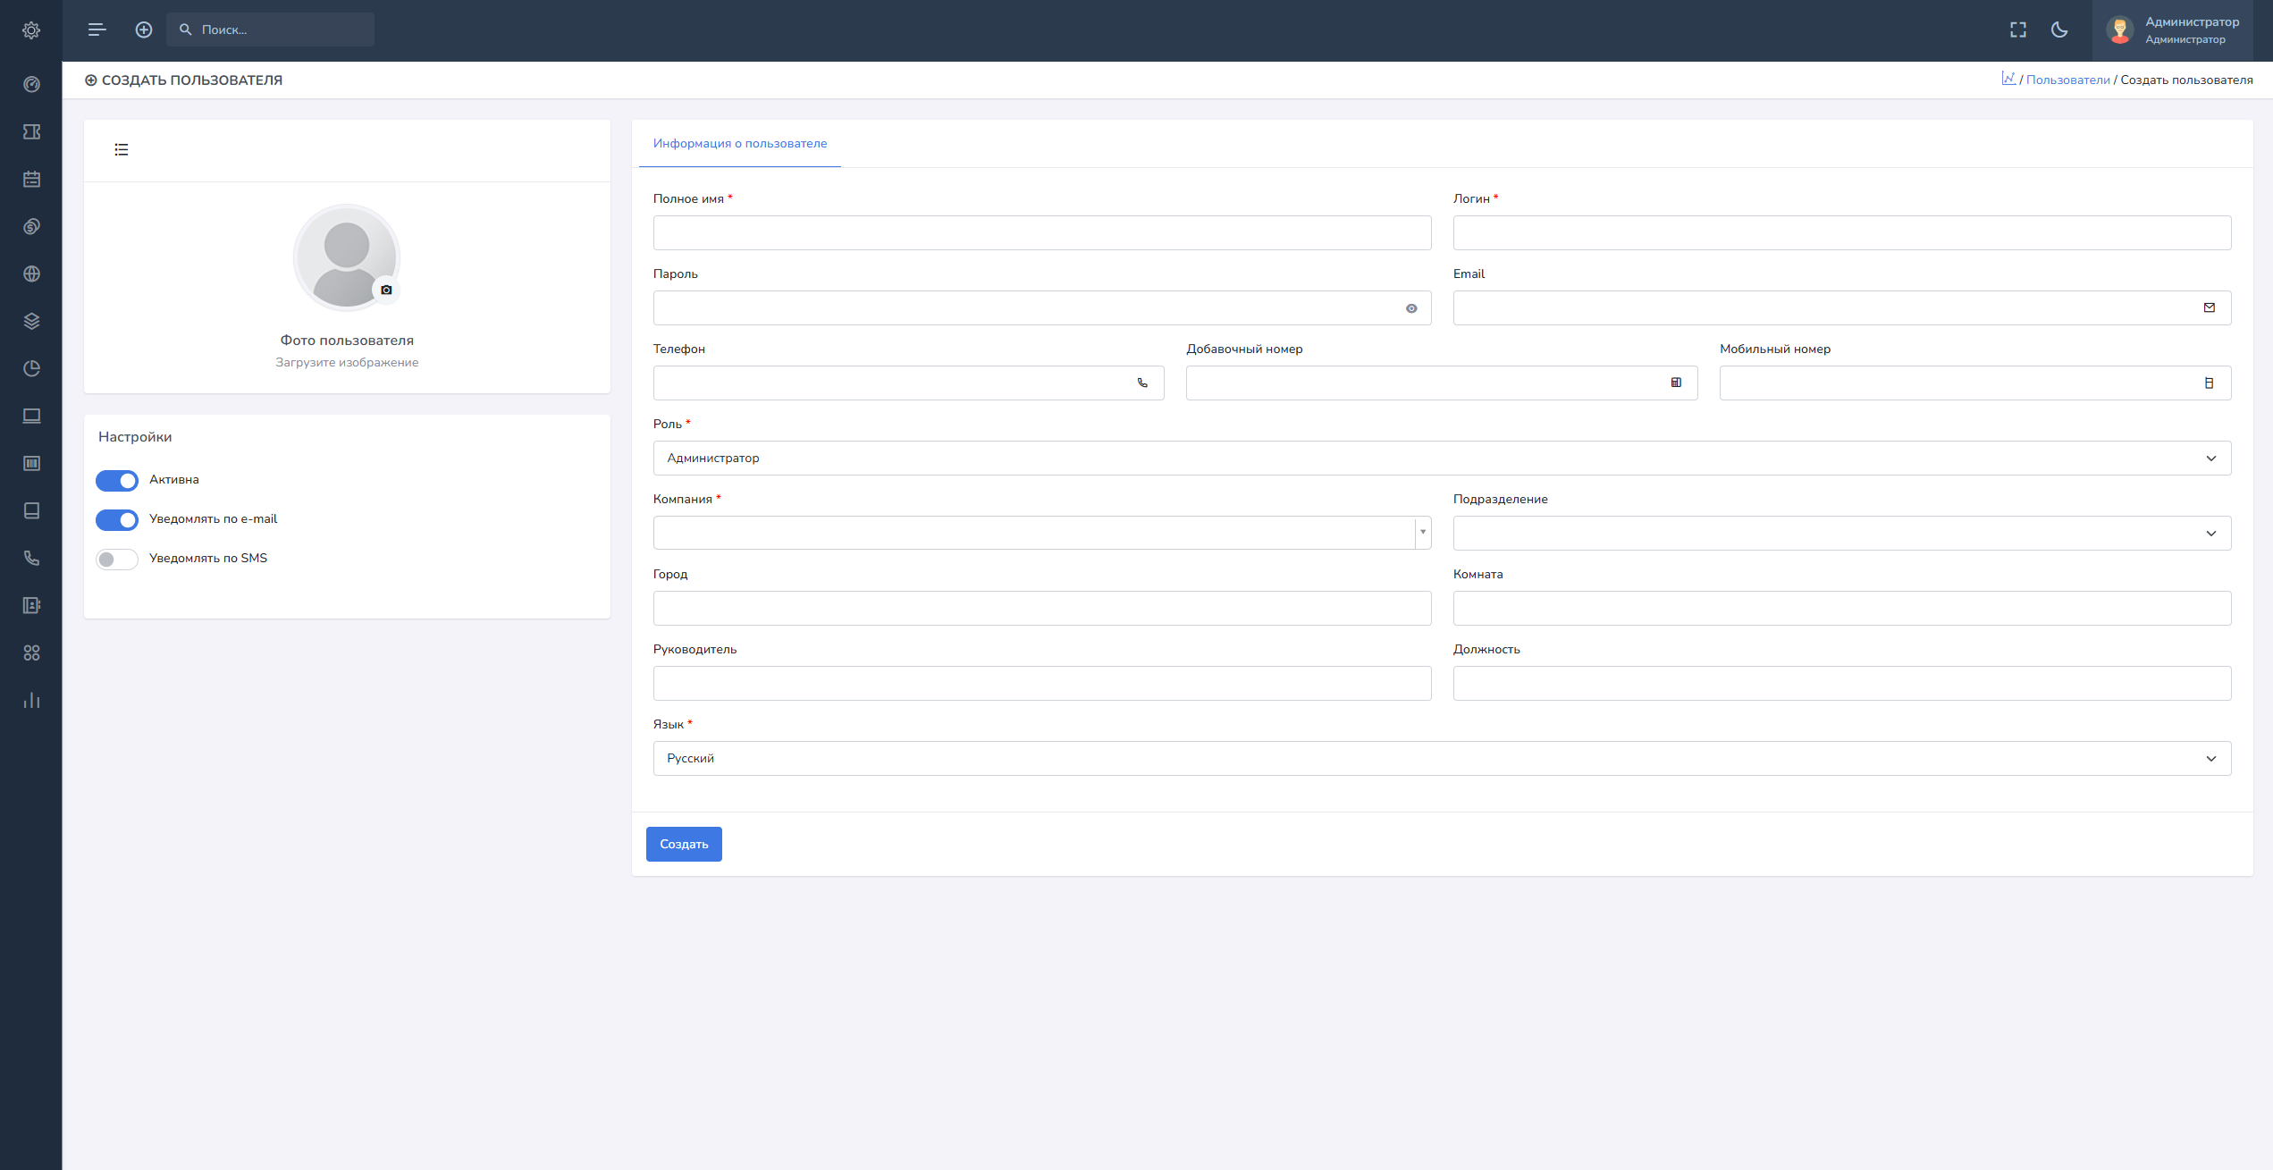Show password using eye icon
This screenshot has height=1170, width=2273.
tap(1411, 308)
